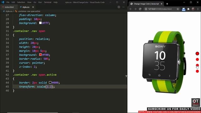201x113 pixels.
Task: Reload the browser page
Action: click(x=140, y=9)
